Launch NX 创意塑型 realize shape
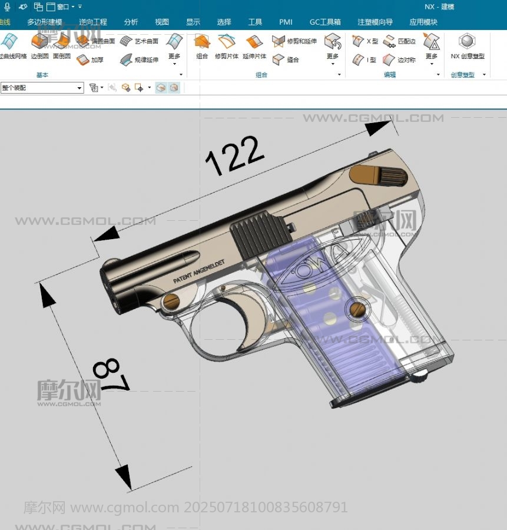This screenshot has height=530, width=507. [x=468, y=47]
